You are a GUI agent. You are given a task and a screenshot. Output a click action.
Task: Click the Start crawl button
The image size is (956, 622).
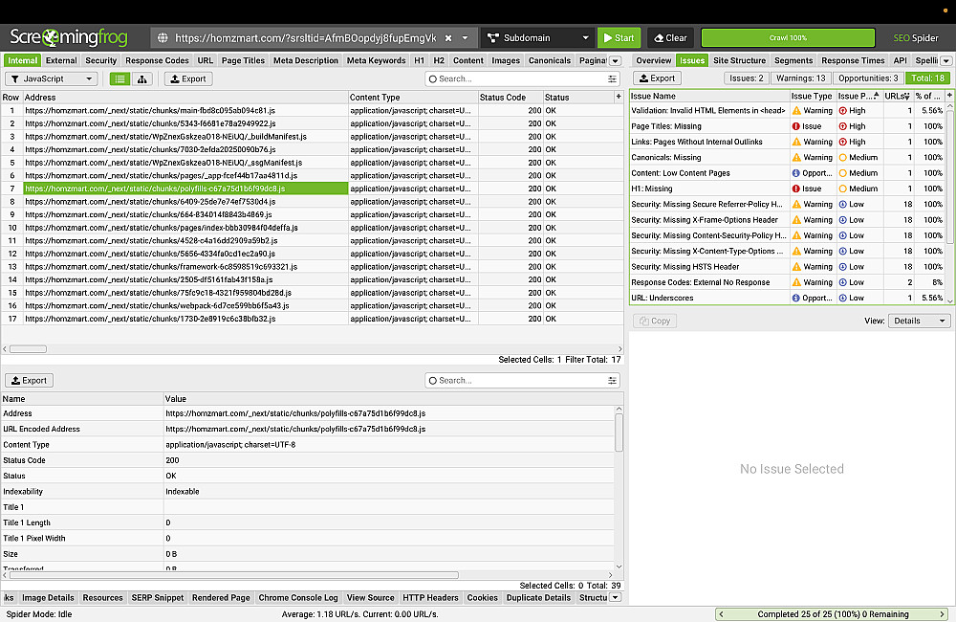[619, 38]
